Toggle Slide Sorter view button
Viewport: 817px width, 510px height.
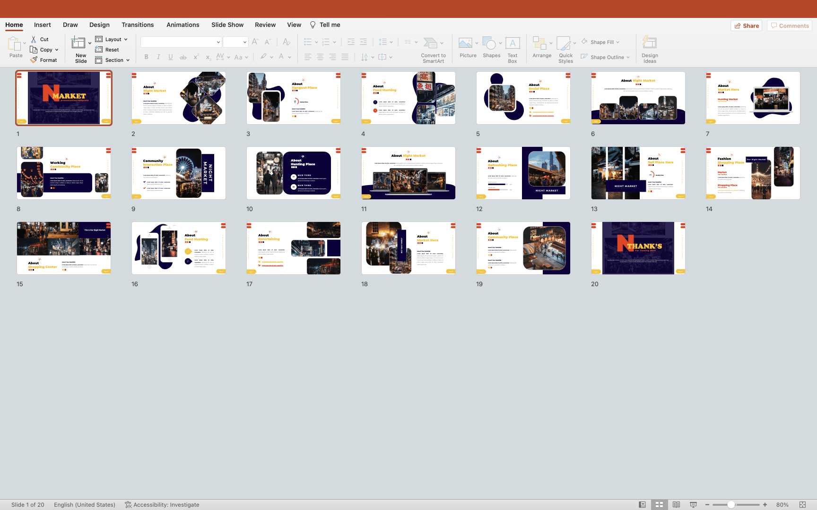tap(659, 504)
